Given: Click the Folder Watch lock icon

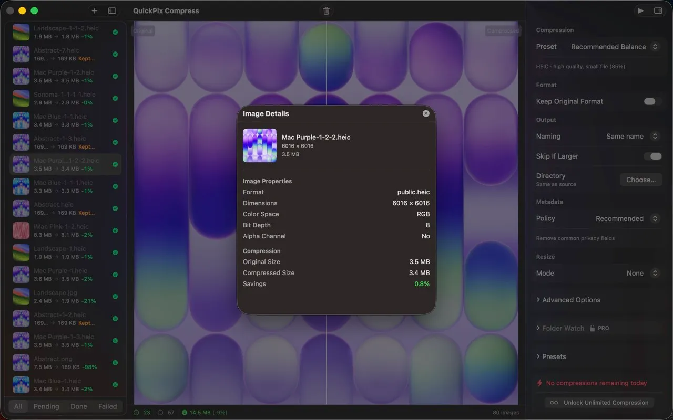Looking at the screenshot, I should (592, 328).
